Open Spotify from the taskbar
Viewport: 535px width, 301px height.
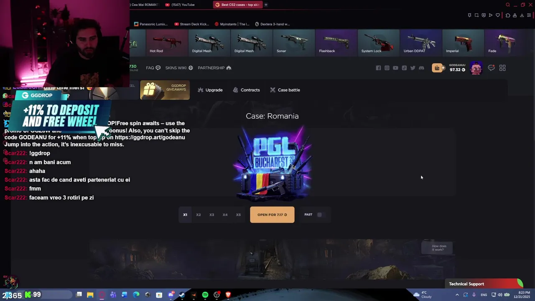[x=205, y=295]
